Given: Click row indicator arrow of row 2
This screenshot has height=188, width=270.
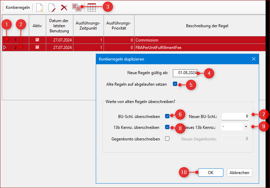Looking at the screenshot, I should click(4, 48).
